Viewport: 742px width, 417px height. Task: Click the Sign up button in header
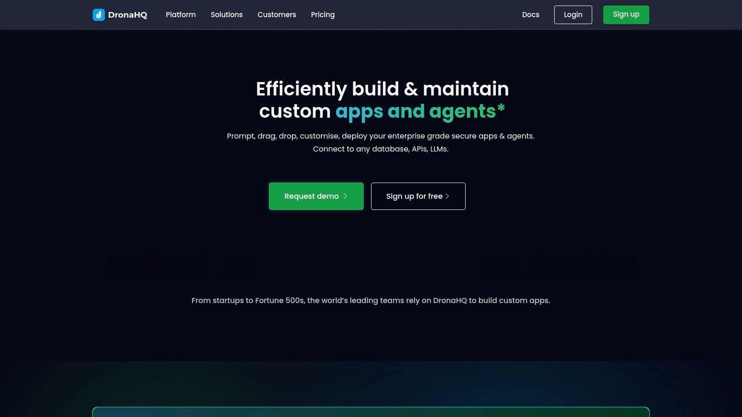click(x=626, y=15)
